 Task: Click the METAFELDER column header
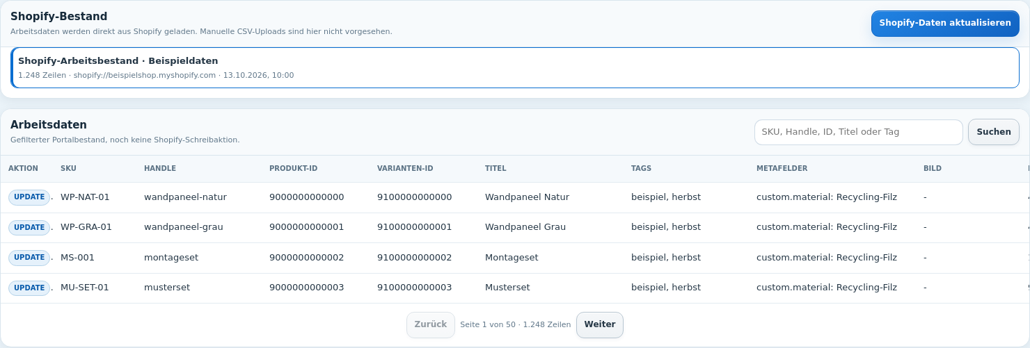tap(782, 169)
